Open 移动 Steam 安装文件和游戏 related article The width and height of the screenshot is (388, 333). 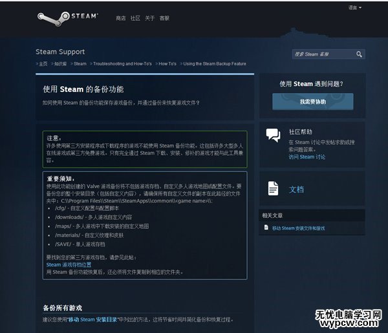coord(298,228)
